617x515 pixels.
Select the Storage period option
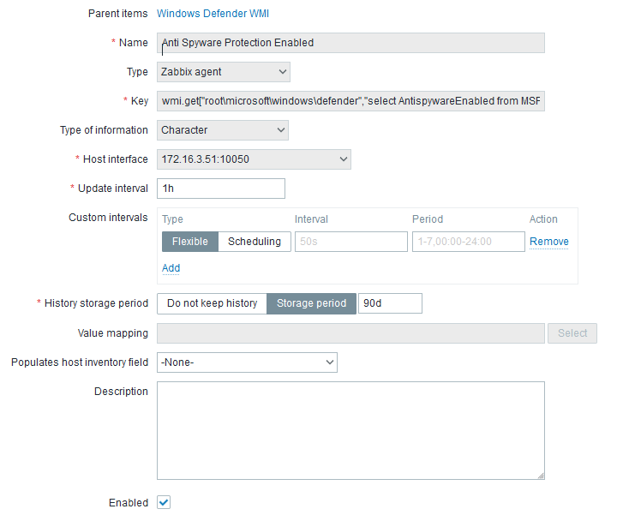[x=311, y=303]
